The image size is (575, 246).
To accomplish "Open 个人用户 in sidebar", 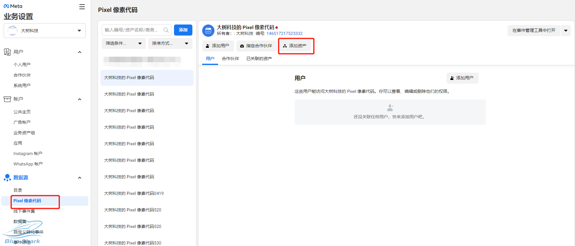I will 22,65.
